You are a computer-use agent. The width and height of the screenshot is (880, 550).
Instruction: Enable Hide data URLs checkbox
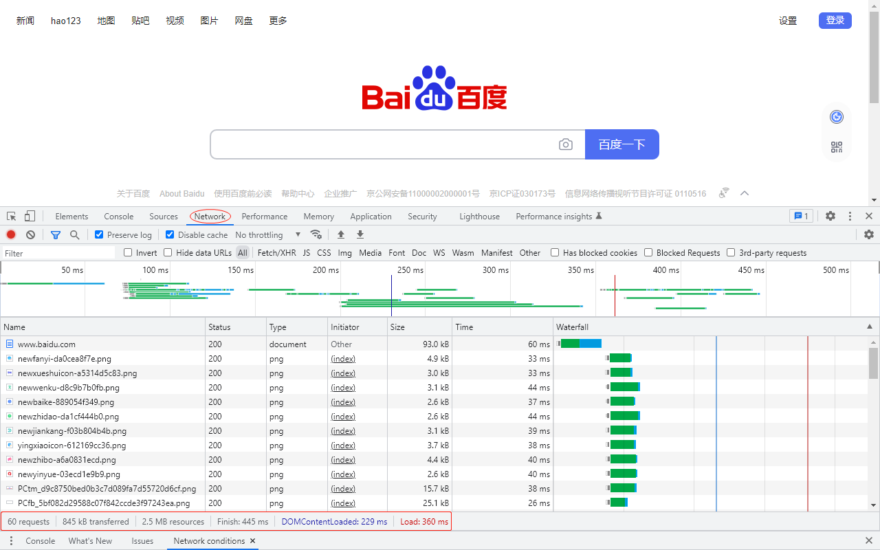pos(168,252)
